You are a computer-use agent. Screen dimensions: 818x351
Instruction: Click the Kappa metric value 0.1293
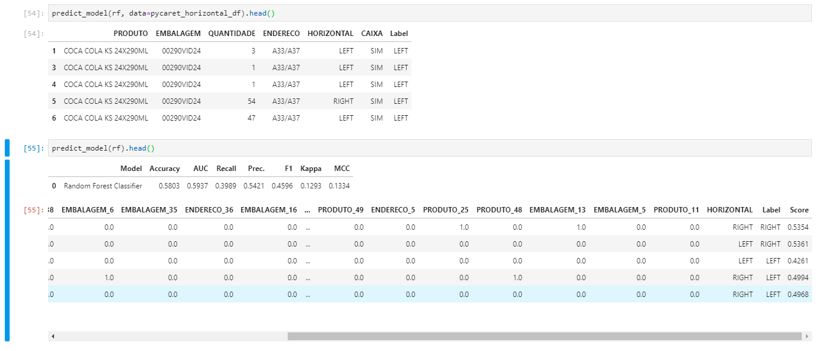click(x=311, y=185)
